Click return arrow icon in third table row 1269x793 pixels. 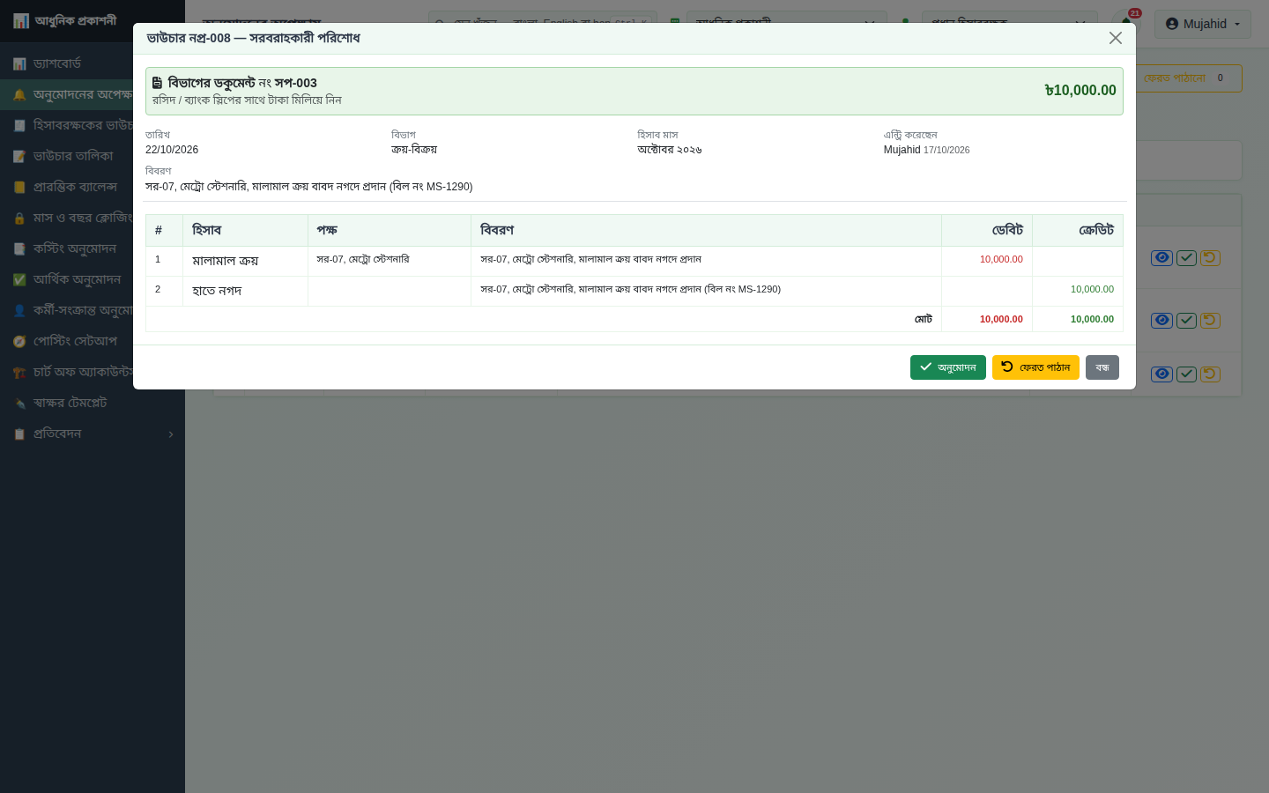tap(1210, 374)
